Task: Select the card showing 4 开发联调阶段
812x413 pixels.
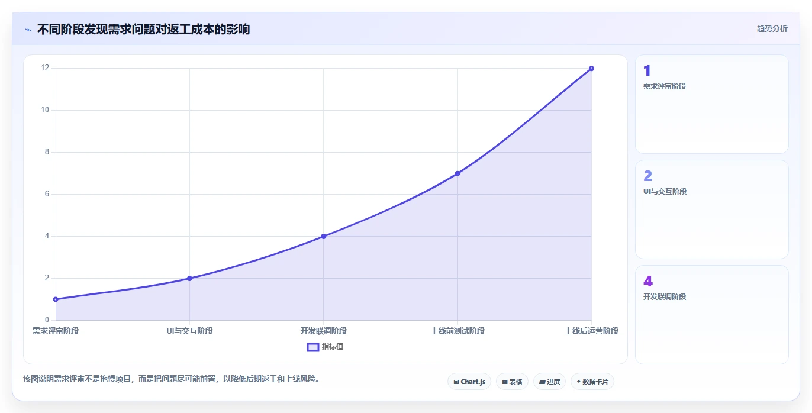Action: click(711, 315)
